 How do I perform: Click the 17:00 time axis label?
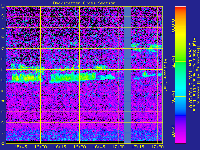point(118,147)
